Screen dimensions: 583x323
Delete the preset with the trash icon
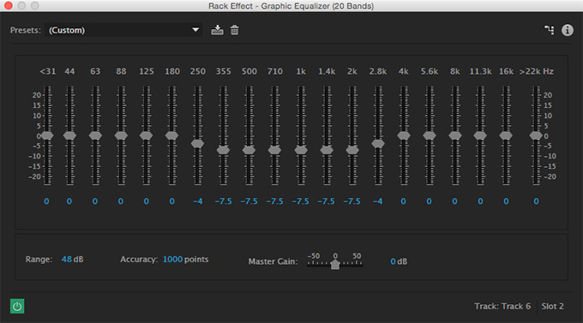[234, 30]
